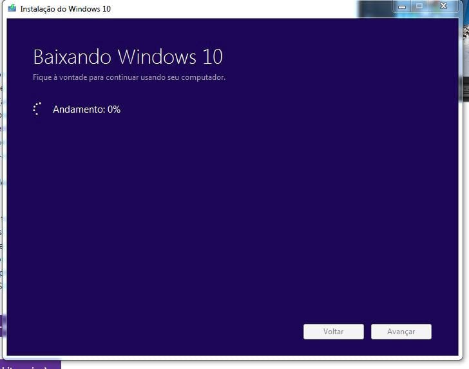Click the 'Baixando Windows 10' heading
This screenshot has height=369, width=469.
click(x=128, y=57)
